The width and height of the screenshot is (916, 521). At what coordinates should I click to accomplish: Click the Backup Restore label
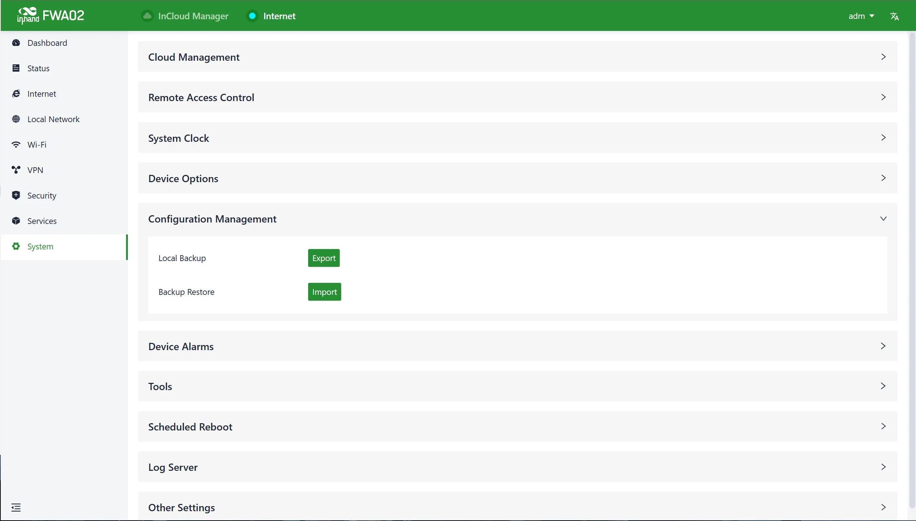[x=186, y=292]
